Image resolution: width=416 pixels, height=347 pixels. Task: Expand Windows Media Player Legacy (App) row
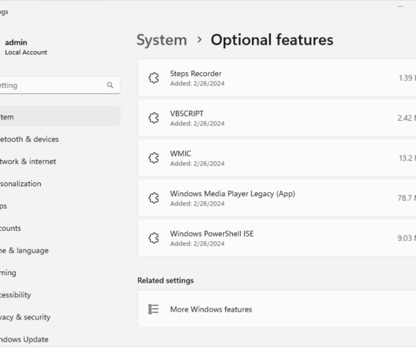277,198
